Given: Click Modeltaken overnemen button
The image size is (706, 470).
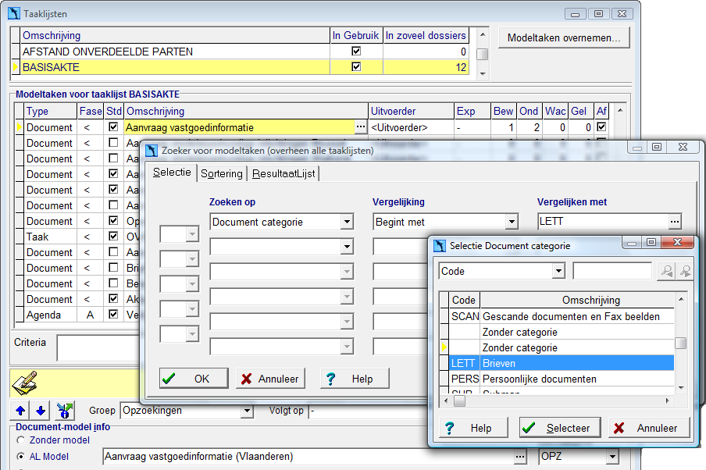Looking at the screenshot, I should (x=564, y=37).
